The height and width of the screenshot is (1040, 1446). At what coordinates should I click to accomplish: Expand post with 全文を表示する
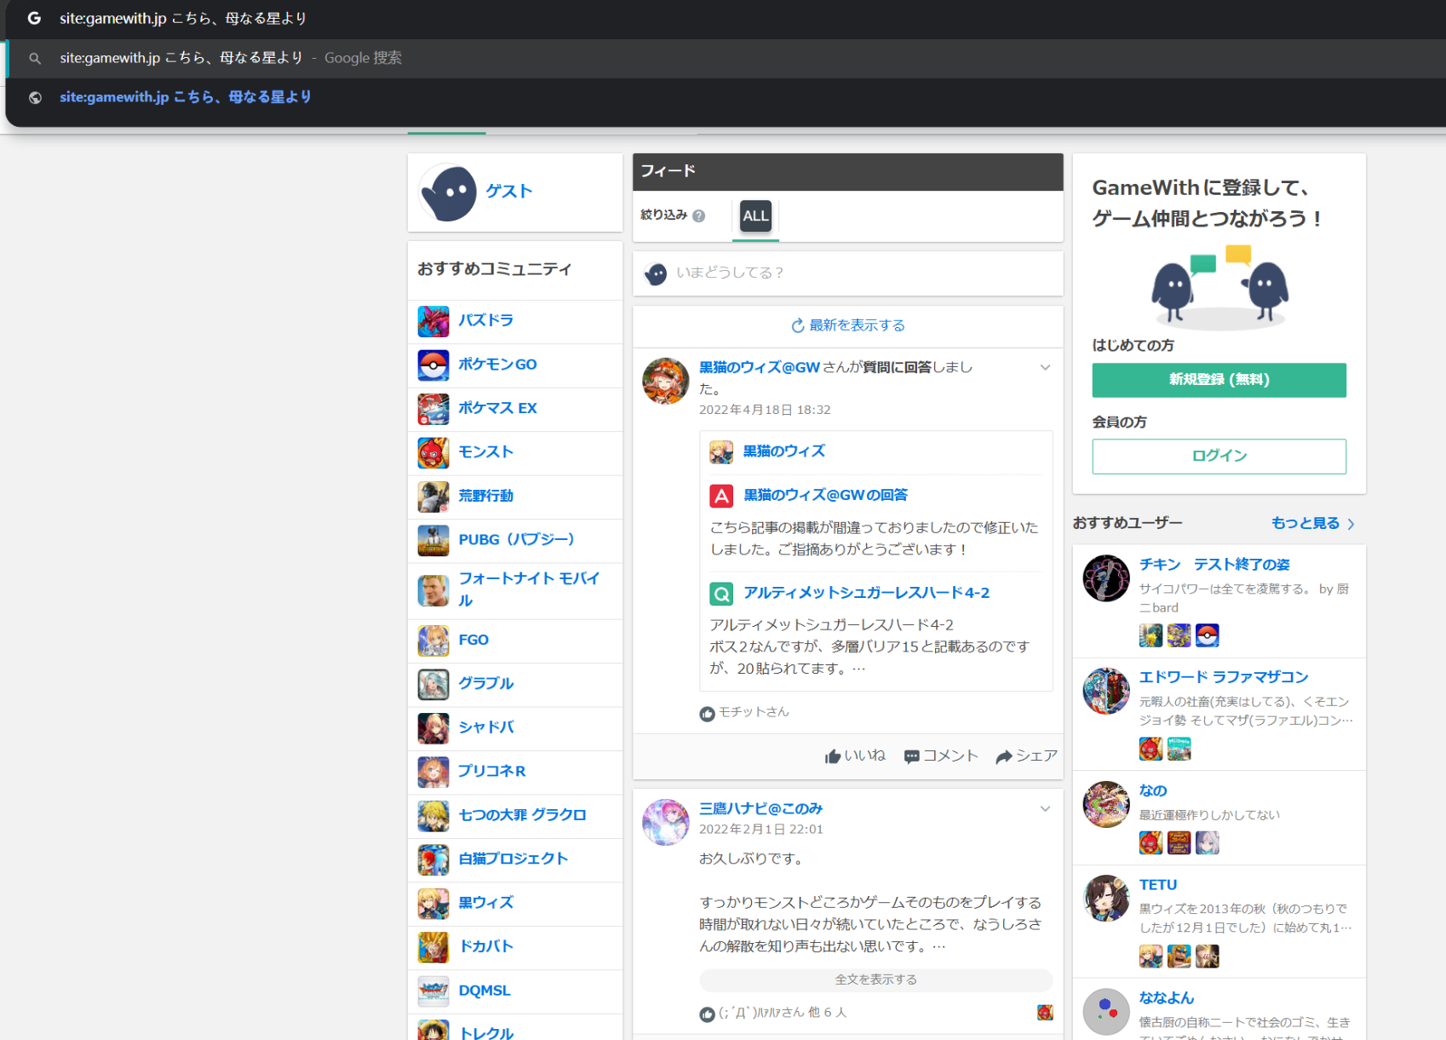click(876, 980)
